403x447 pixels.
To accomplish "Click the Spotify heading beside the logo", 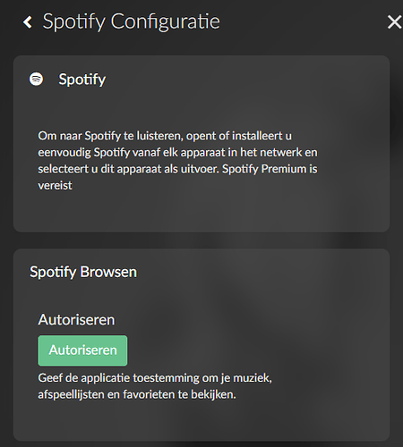I will click(82, 80).
